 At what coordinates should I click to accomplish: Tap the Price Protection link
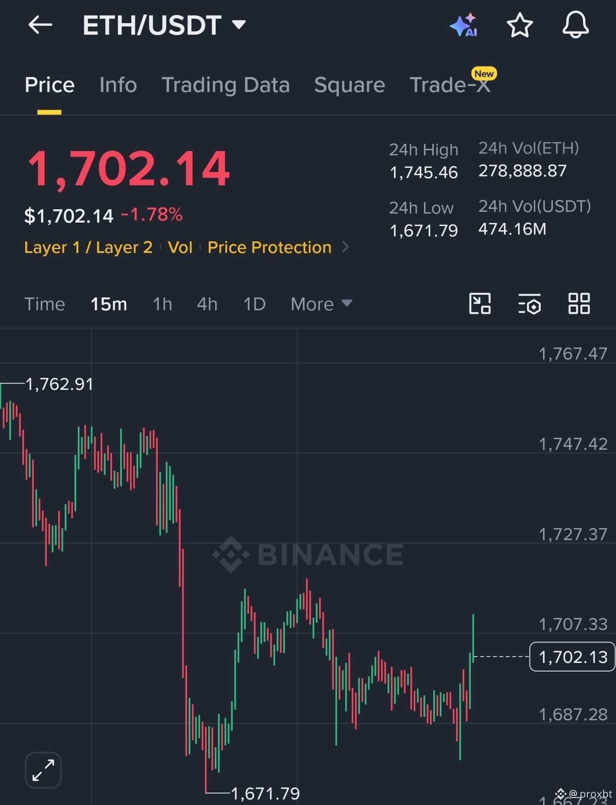pos(269,247)
